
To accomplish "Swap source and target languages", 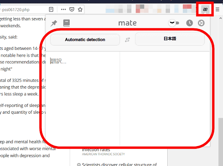I will [127, 40].
